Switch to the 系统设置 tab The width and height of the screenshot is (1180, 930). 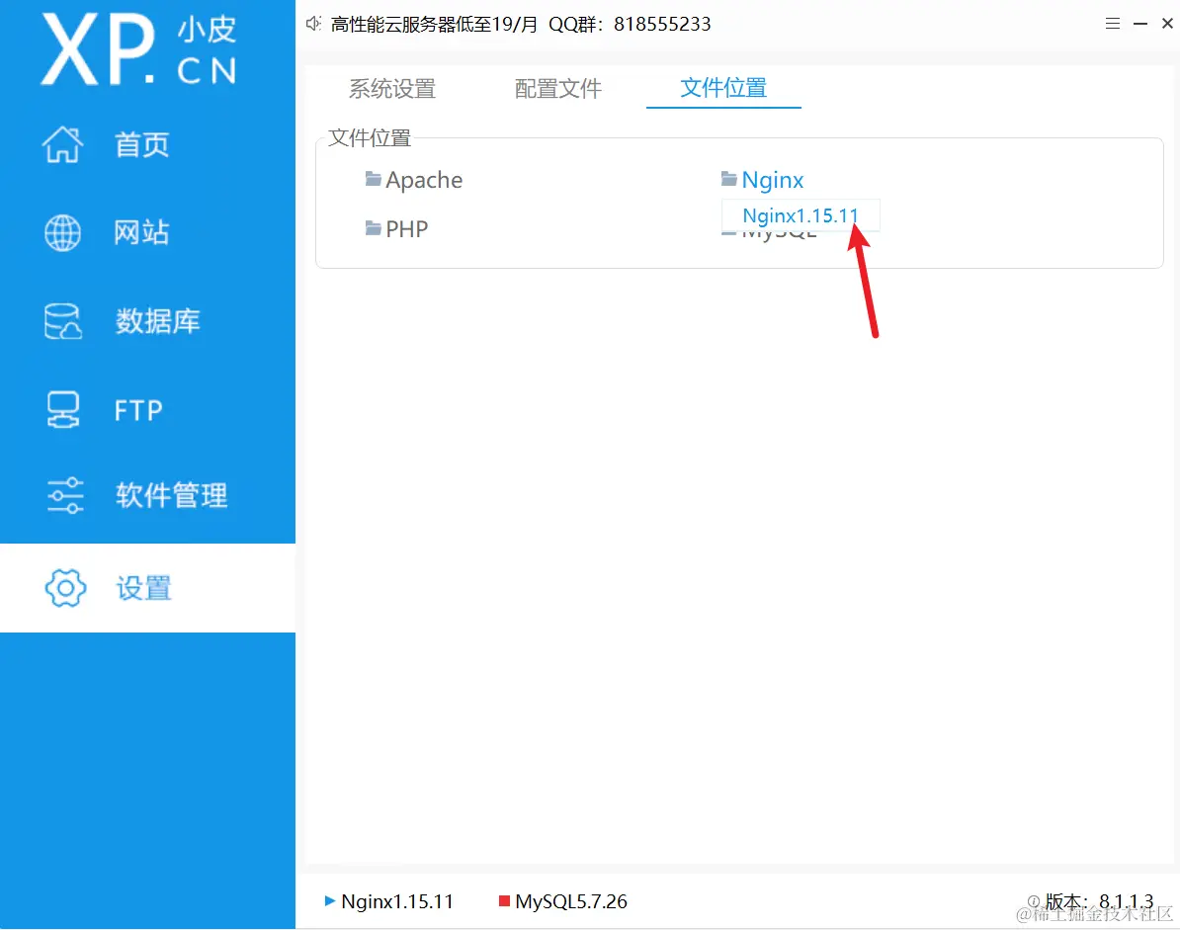(x=392, y=88)
